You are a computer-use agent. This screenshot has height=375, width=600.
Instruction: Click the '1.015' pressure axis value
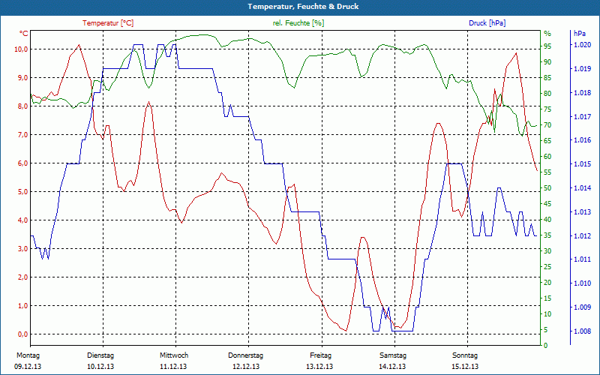pos(582,164)
